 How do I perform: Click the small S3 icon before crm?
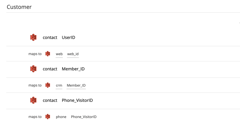pos(48,85)
